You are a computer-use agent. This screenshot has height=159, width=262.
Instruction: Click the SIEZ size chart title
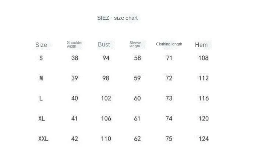click(117, 18)
